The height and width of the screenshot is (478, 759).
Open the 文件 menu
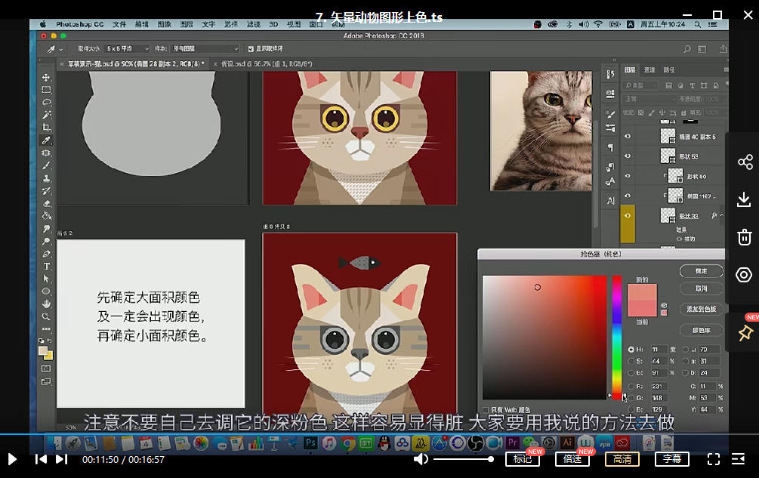pos(119,24)
